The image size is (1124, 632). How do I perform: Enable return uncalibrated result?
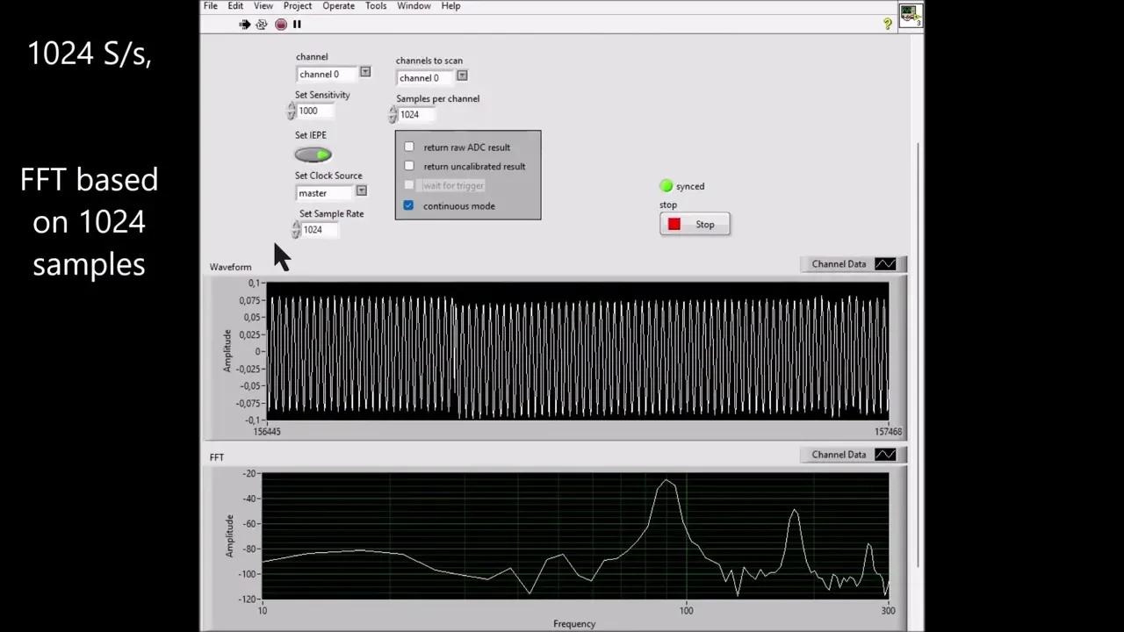tap(409, 166)
